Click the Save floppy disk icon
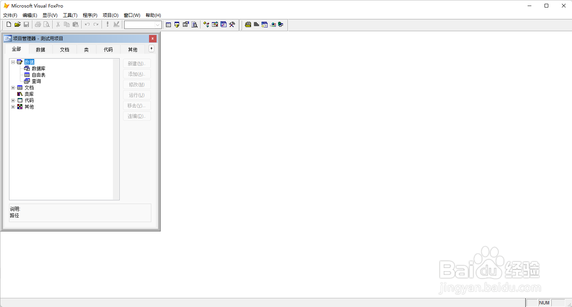This screenshot has width=572, height=307. coord(26,24)
